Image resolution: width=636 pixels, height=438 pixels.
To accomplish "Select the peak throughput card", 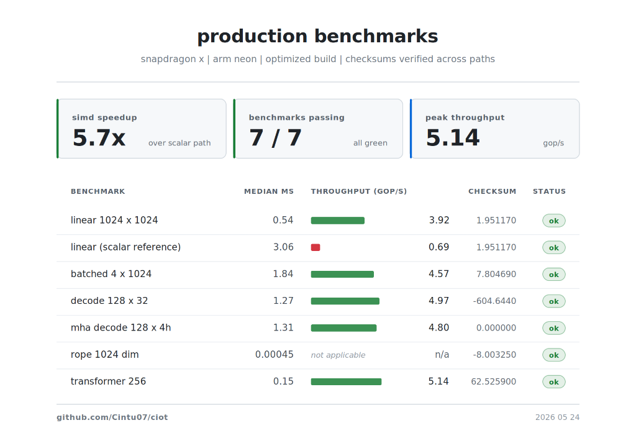I will click(495, 129).
